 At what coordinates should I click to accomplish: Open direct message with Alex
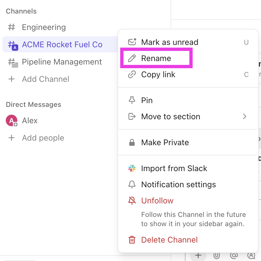tap(30, 121)
